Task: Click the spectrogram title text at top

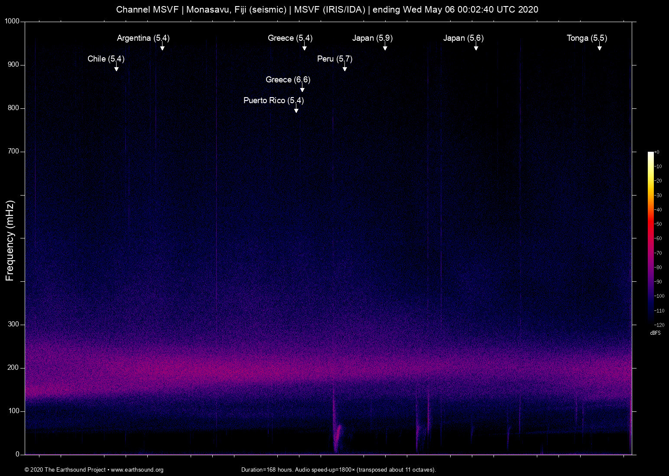Action: (x=327, y=10)
